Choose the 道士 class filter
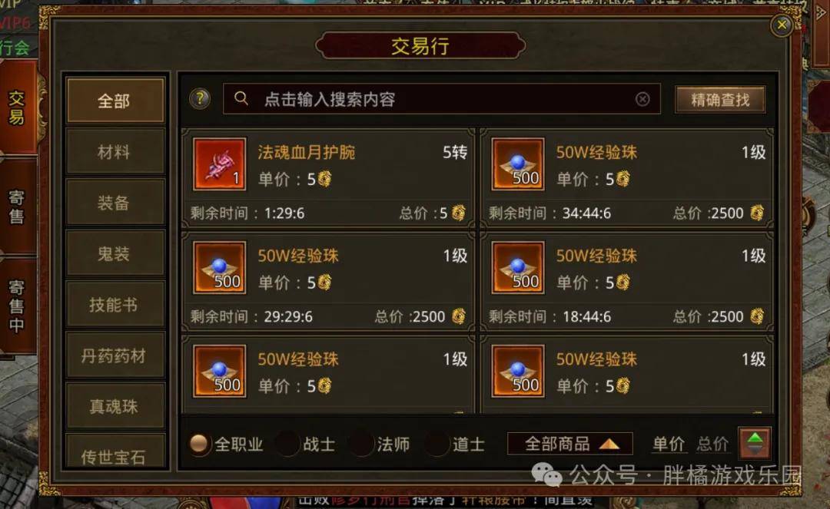This screenshot has height=509, width=830. click(x=437, y=444)
